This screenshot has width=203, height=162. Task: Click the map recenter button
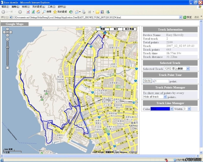(8, 32)
